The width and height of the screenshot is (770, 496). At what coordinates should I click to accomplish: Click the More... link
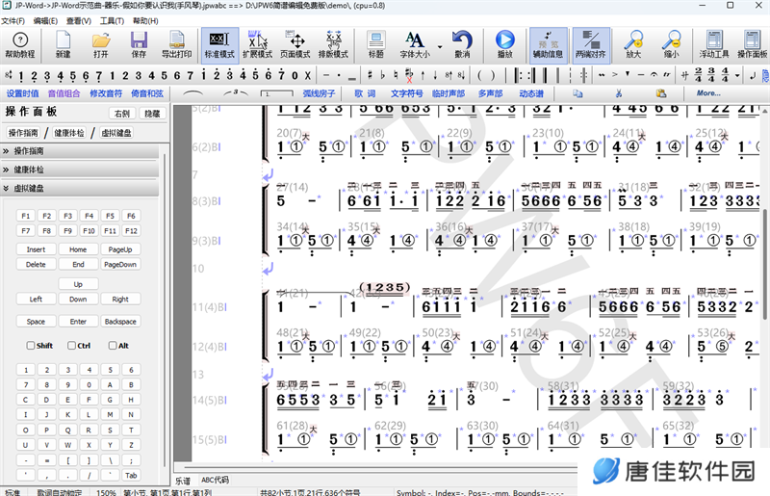tap(708, 92)
